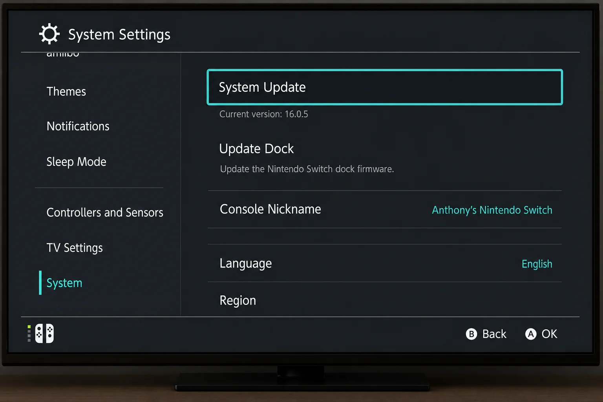Image resolution: width=603 pixels, height=402 pixels.
Task: Select Sleep Mode in sidebar
Action: point(76,162)
